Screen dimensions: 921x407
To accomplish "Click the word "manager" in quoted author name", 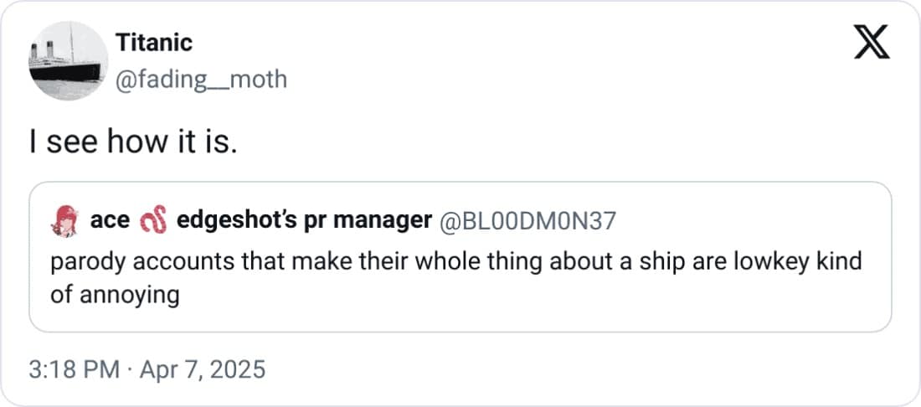I will [389, 220].
